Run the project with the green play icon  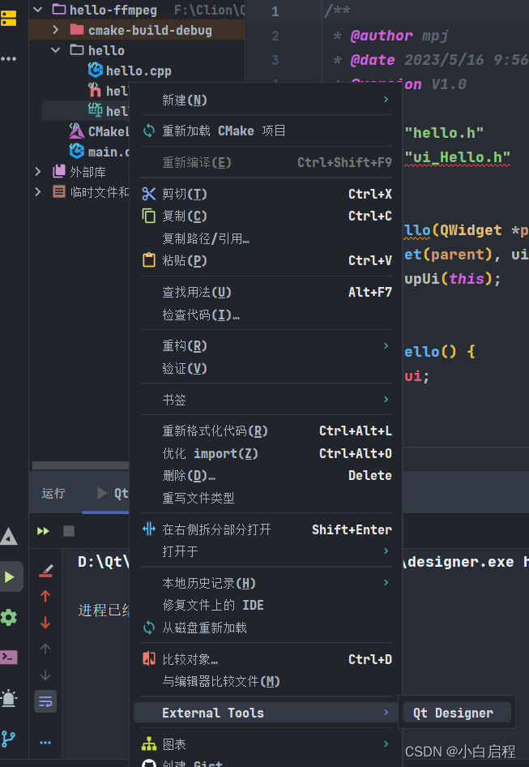point(11,576)
